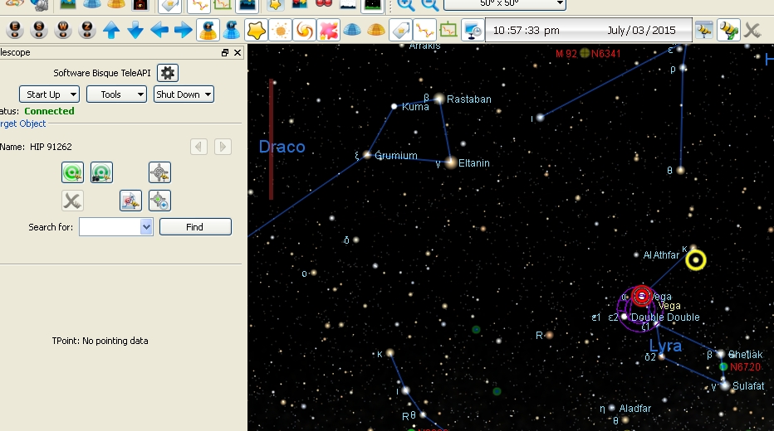Move chart down with blue down arrow
The width and height of the screenshot is (774, 431).
pyautogui.click(x=135, y=30)
